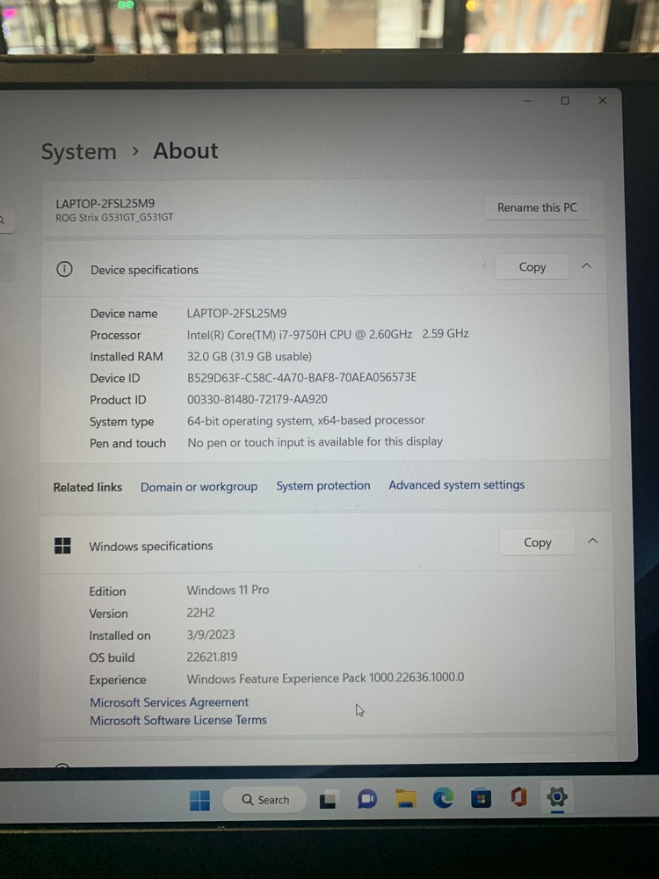The width and height of the screenshot is (659, 879).
Task: Click the Device name value LAPTOP-2FSL25M9
Action: 236,314
